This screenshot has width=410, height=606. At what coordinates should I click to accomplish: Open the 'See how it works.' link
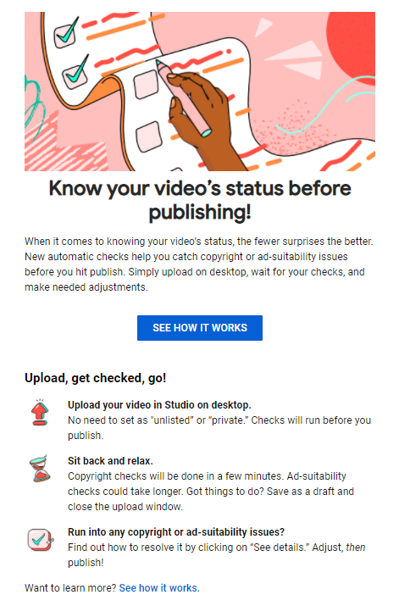(159, 588)
